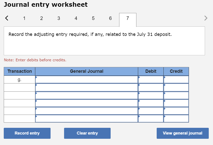The image size is (213, 145).
Task: Switch to worksheet tab 4
Action: click(x=76, y=18)
